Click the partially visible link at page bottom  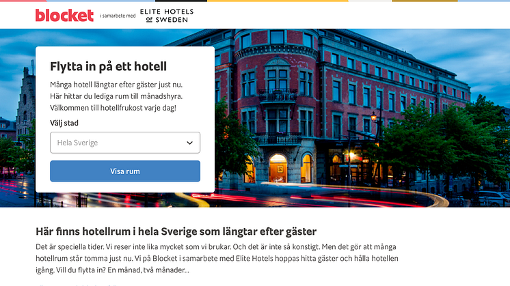(77, 285)
